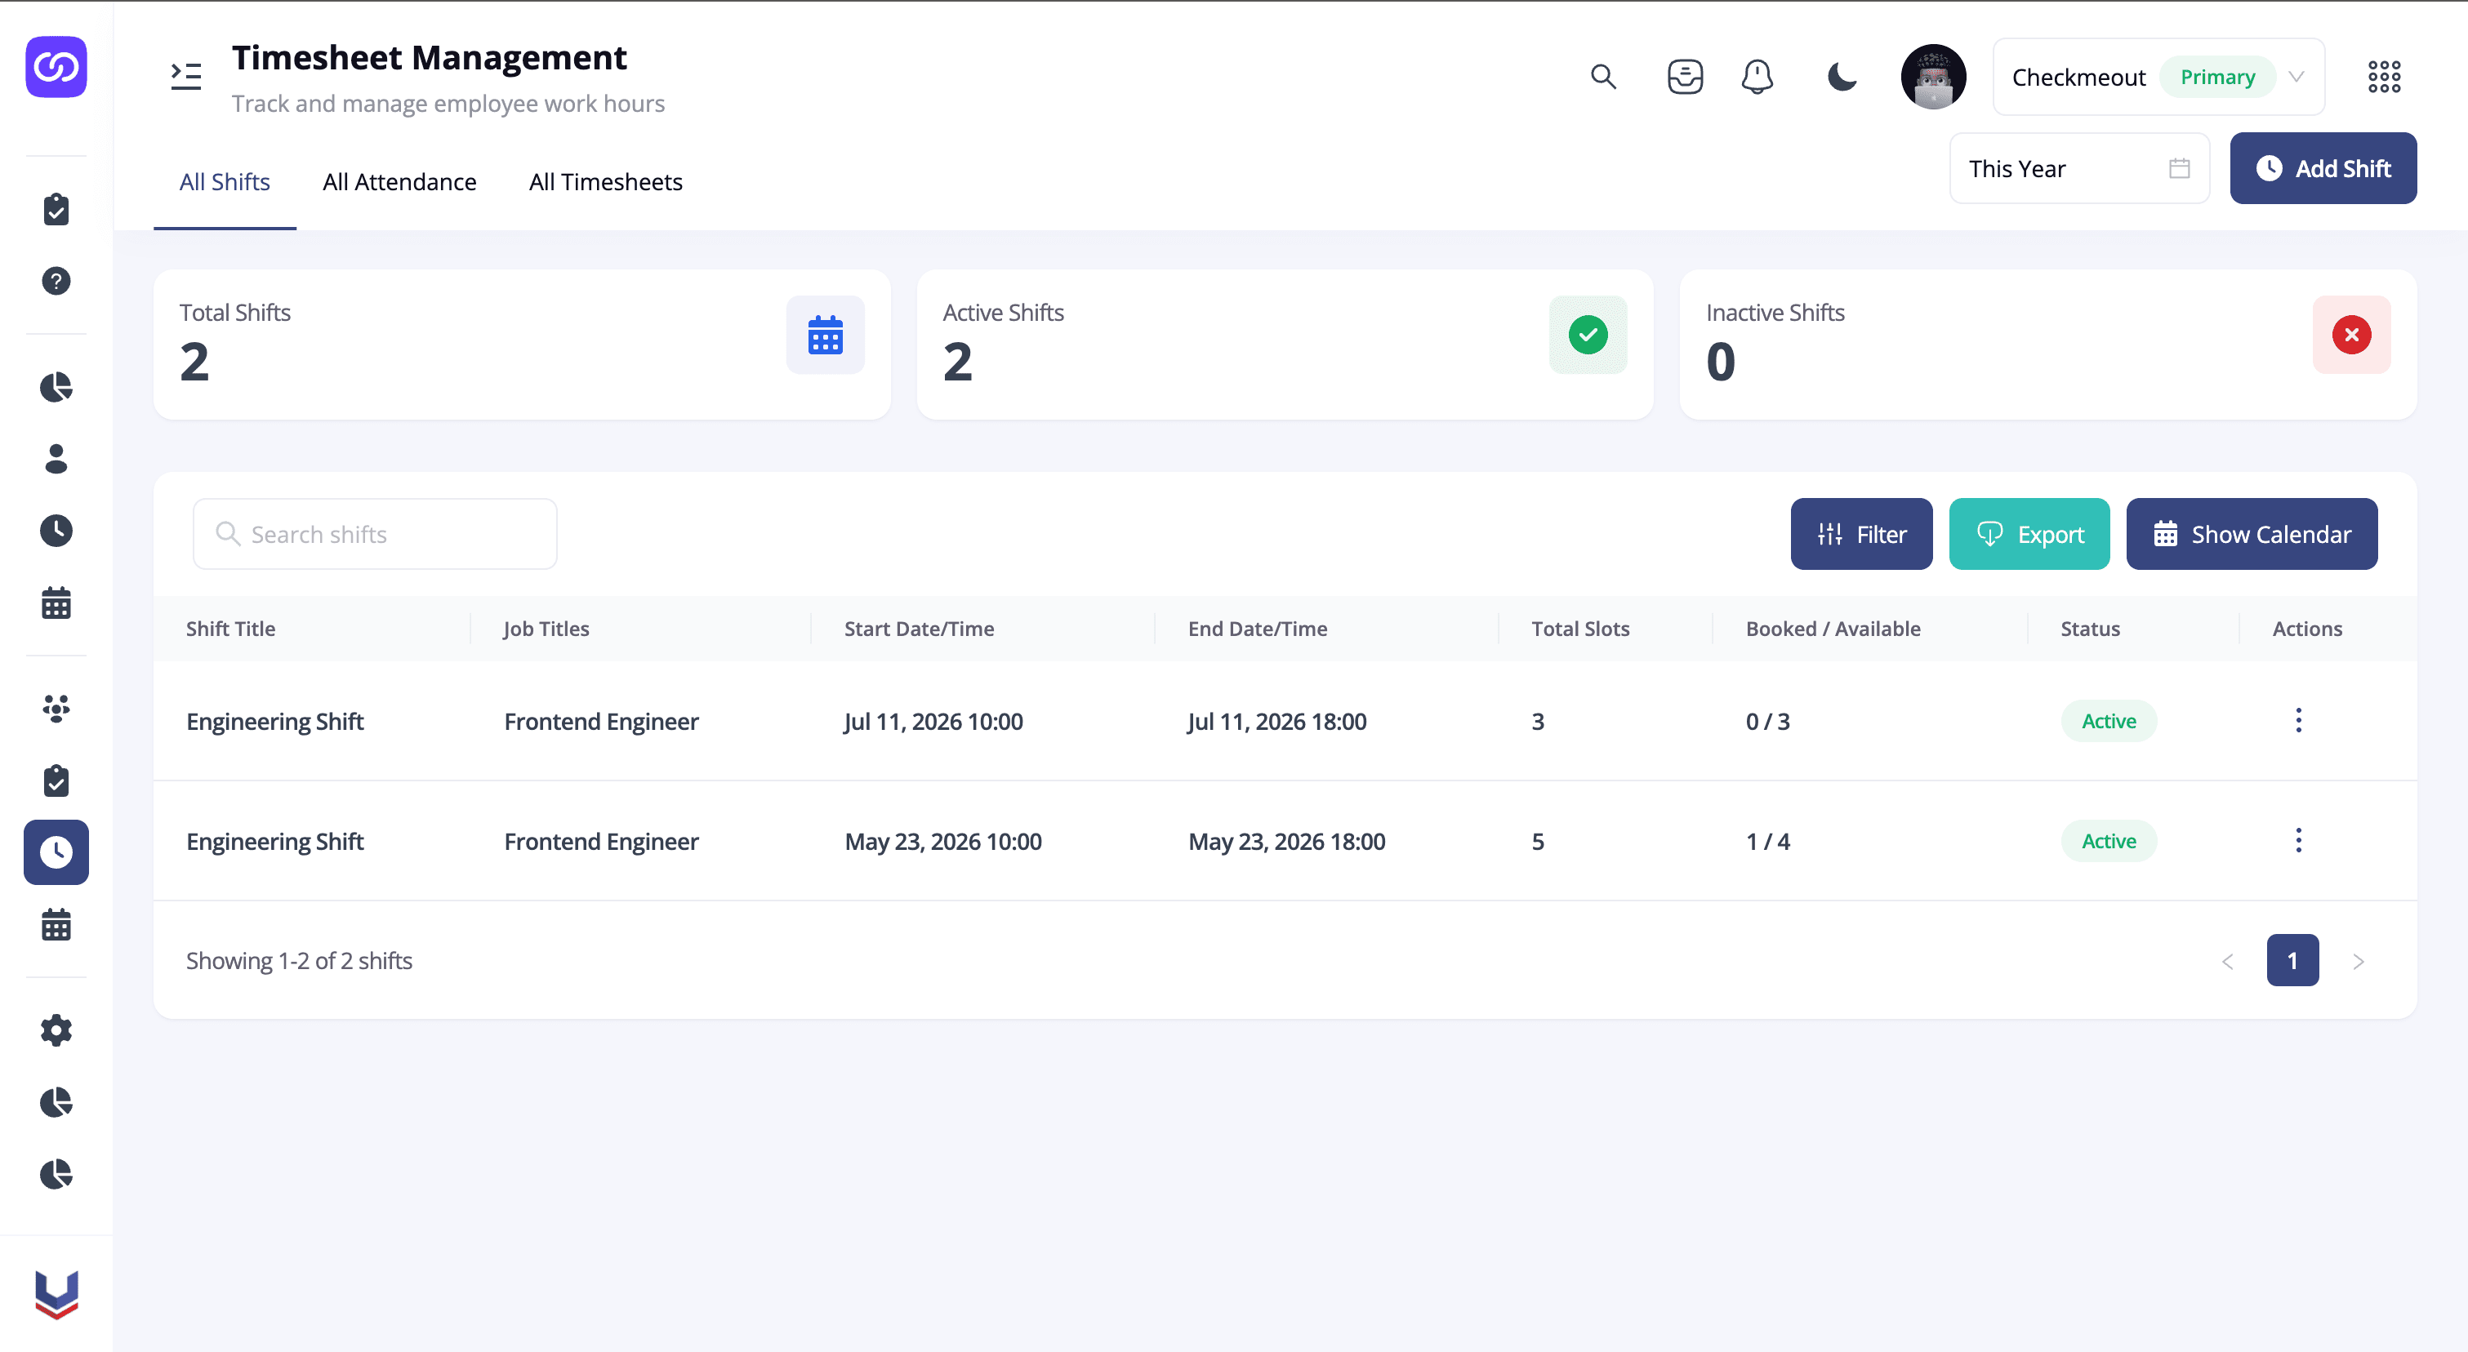Open the help question mark in sidebar
2468x1352 pixels.
[x=56, y=281]
